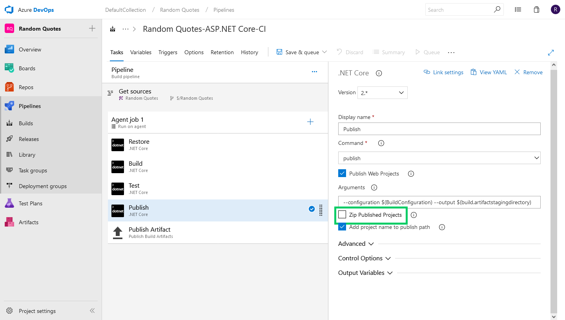
Task: Open the Releases rocket icon
Action: point(10,139)
